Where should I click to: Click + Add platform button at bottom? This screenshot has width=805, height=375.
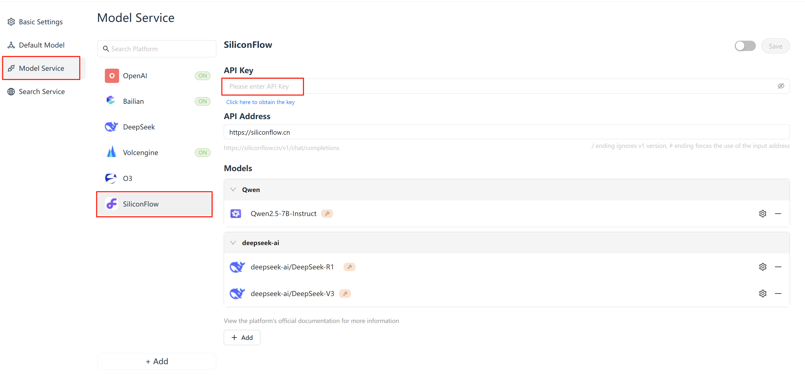coord(157,361)
